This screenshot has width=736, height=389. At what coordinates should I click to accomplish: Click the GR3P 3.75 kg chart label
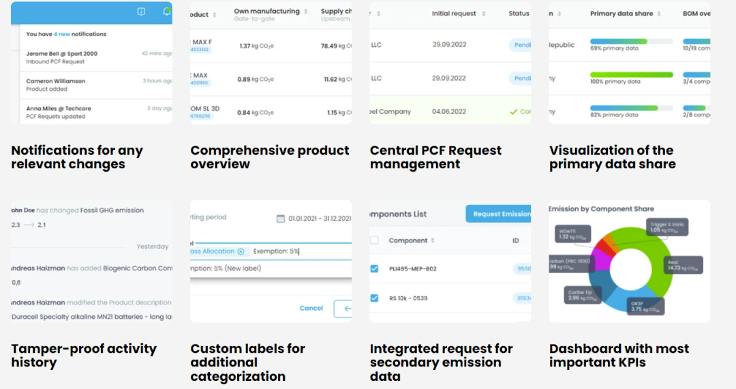tap(645, 307)
